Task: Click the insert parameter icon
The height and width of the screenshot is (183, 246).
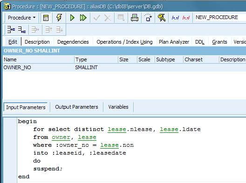Action: click(x=11, y=29)
